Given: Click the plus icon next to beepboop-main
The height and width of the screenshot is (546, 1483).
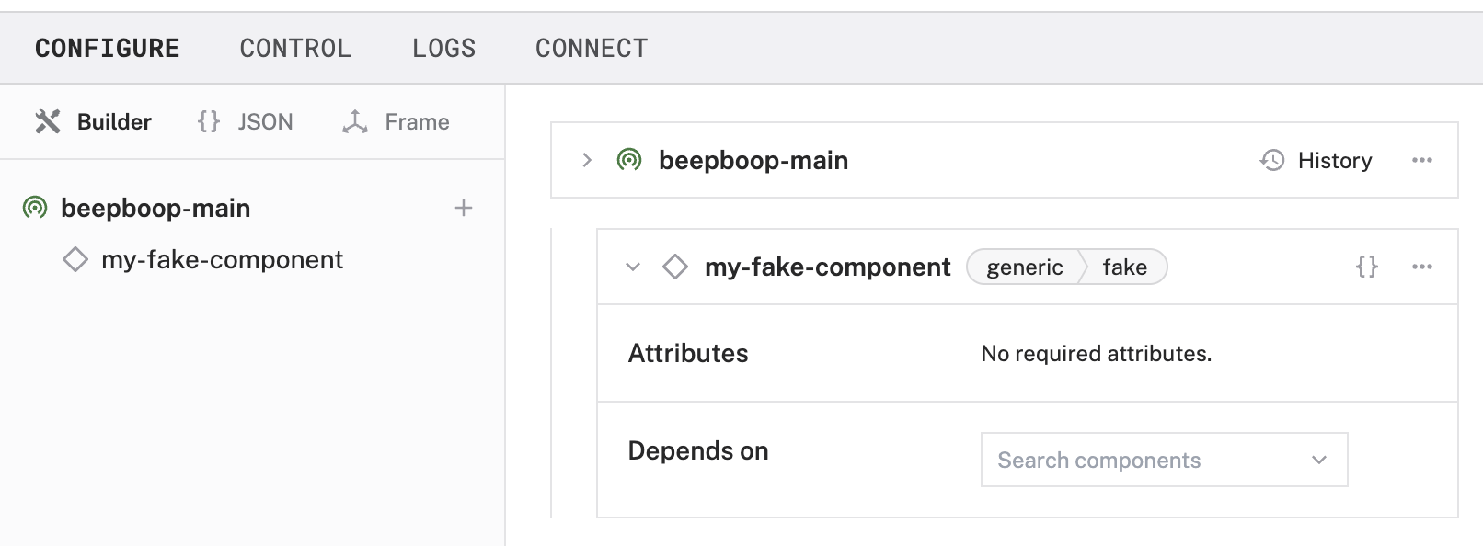Looking at the screenshot, I should point(464,209).
